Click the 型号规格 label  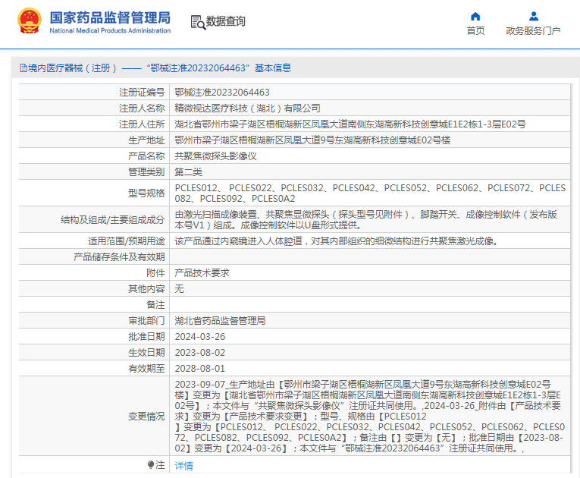point(146,193)
